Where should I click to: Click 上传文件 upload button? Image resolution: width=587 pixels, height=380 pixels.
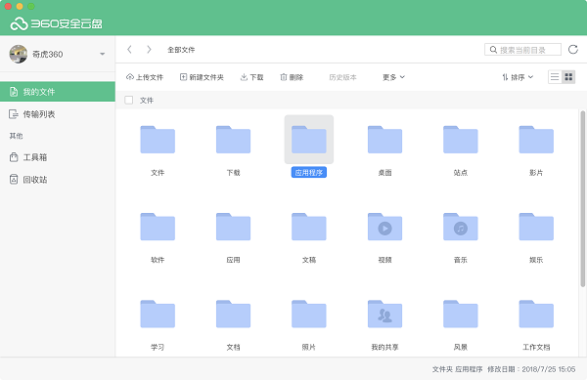(145, 77)
